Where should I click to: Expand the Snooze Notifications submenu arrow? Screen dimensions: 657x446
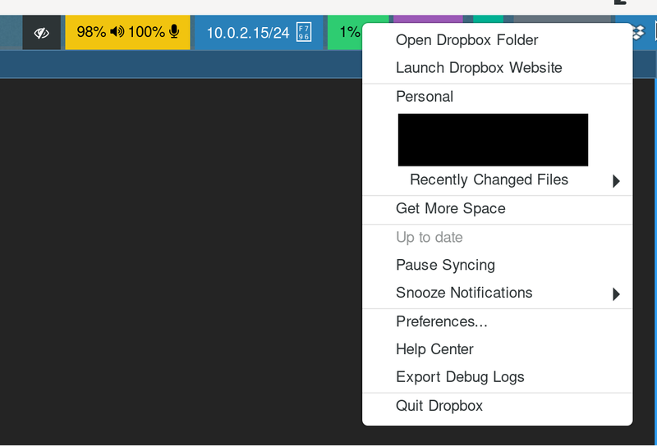pyautogui.click(x=616, y=294)
